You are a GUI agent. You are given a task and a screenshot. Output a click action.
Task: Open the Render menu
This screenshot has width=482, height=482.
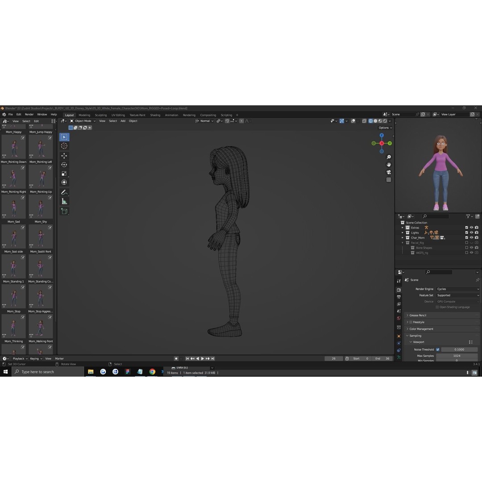29,114
